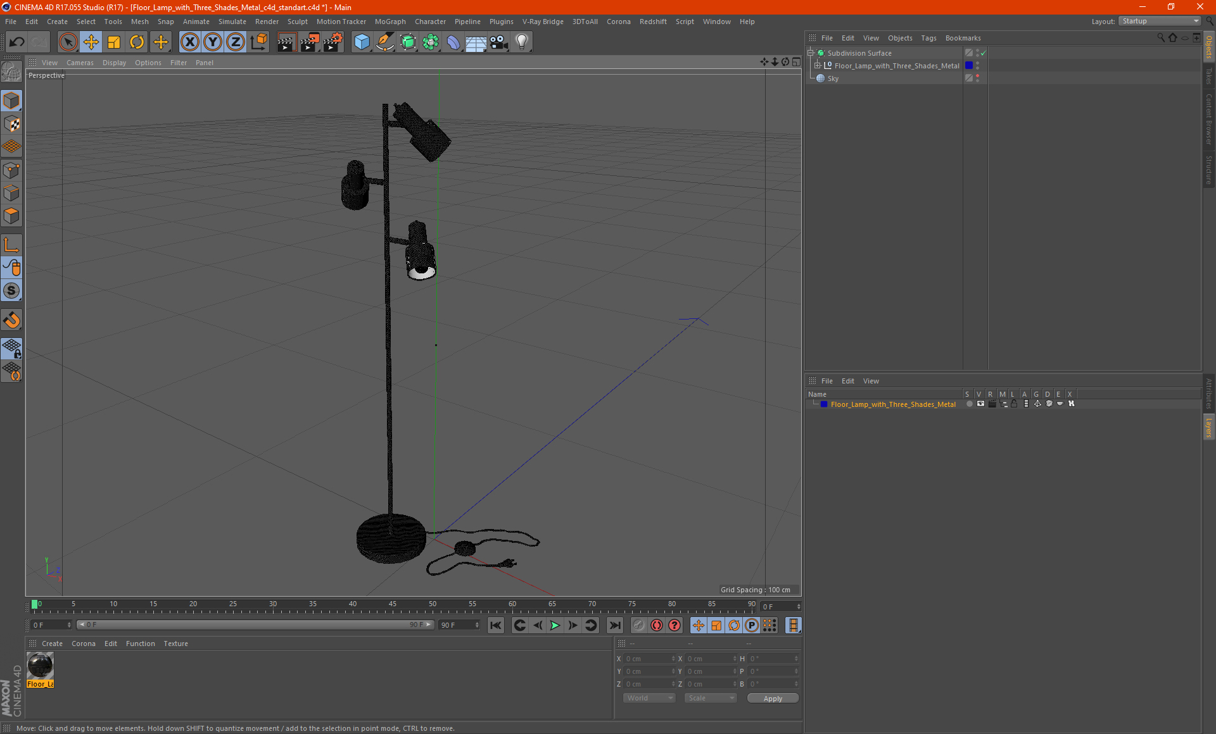1216x734 pixels.
Task: Toggle Y axis lock
Action: [213, 42]
